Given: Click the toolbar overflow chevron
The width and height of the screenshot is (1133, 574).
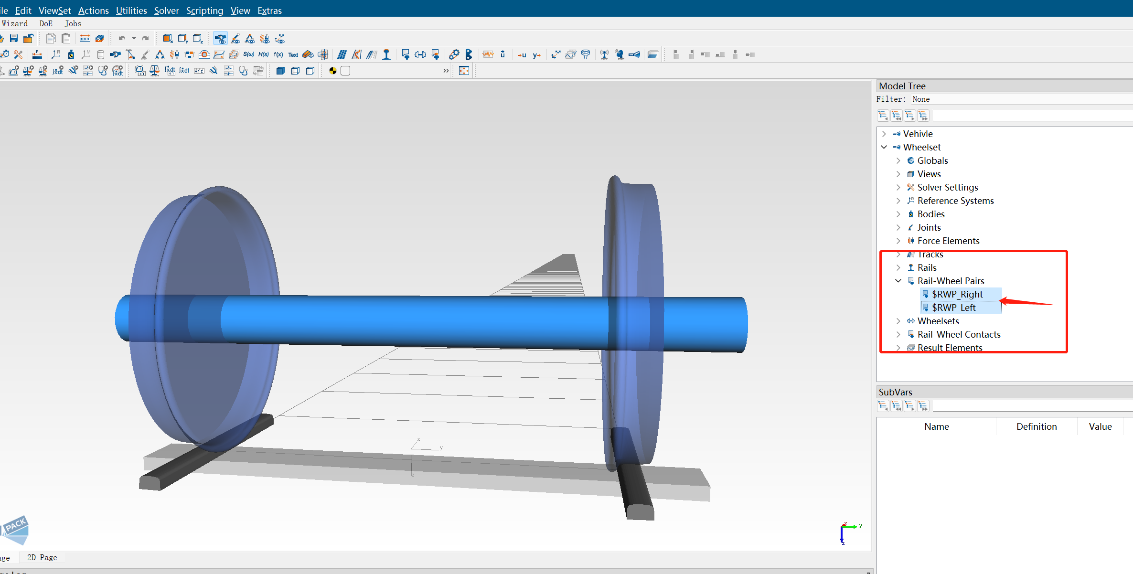Looking at the screenshot, I should click(x=446, y=71).
